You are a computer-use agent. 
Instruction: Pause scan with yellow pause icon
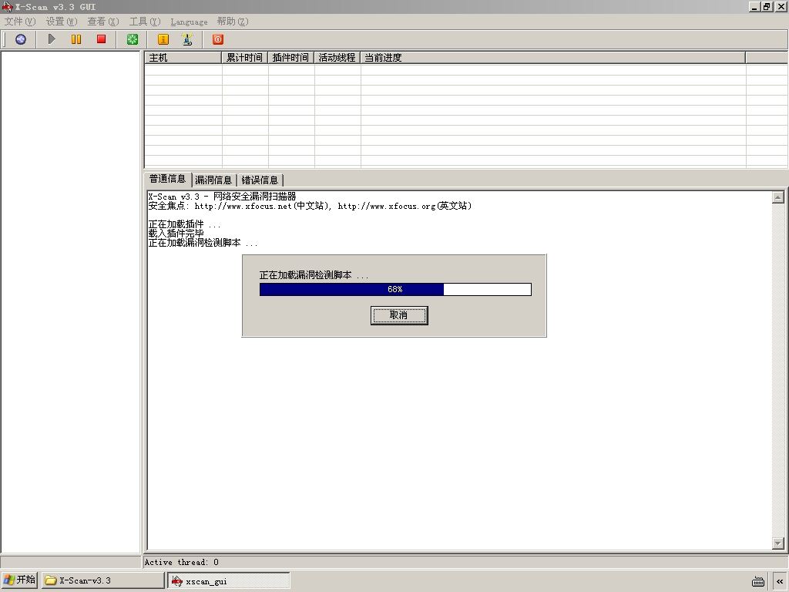tap(76, 39)
